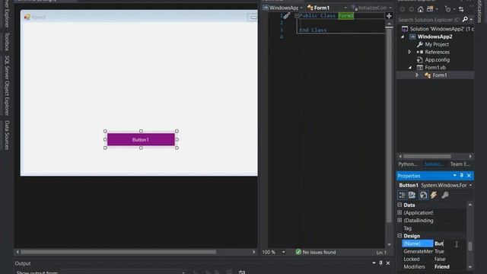The width and height of the screenshot is (487, 274).
Task: Open the search options dropdown arrow beside magnifier
Action: click(471, 20)
